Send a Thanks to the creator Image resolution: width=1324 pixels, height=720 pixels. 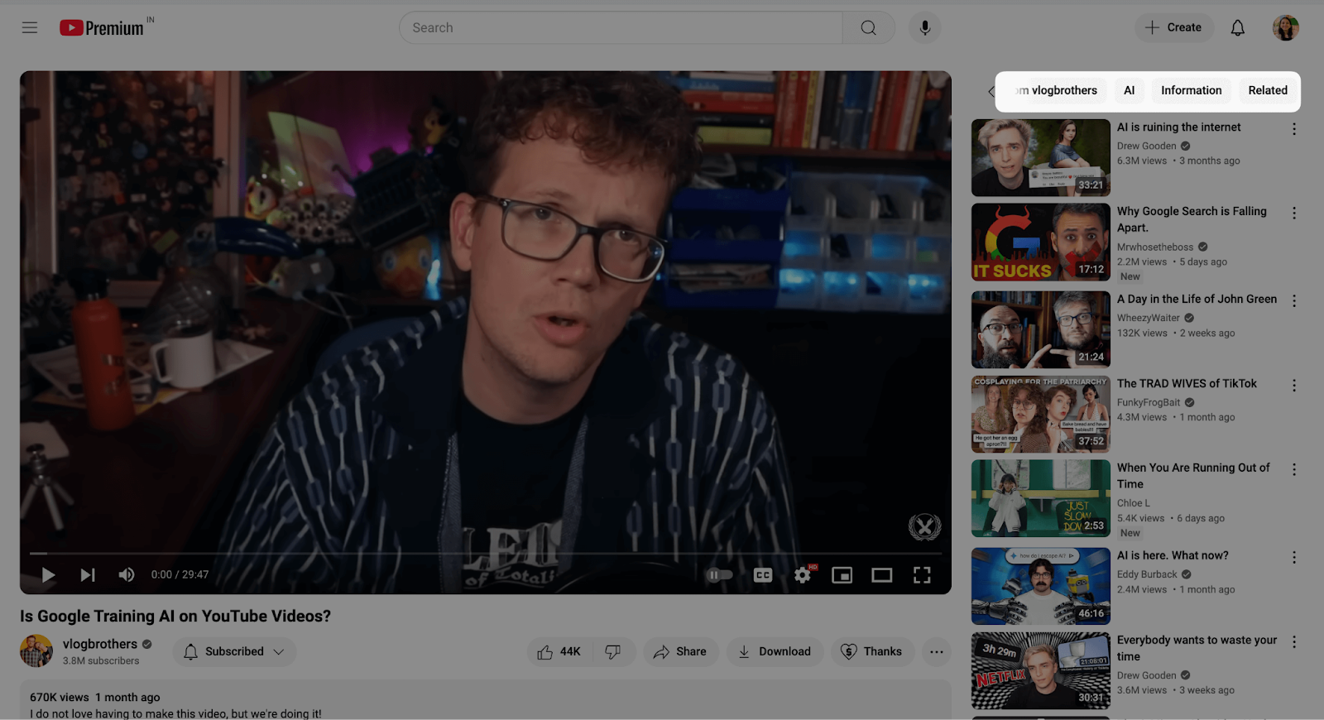(872, 652)
